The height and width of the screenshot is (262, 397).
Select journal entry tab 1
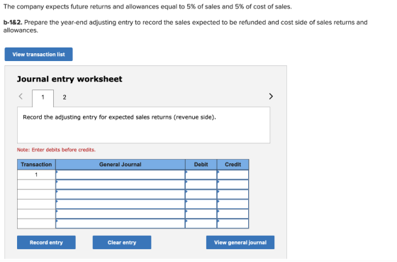(43, 98)
